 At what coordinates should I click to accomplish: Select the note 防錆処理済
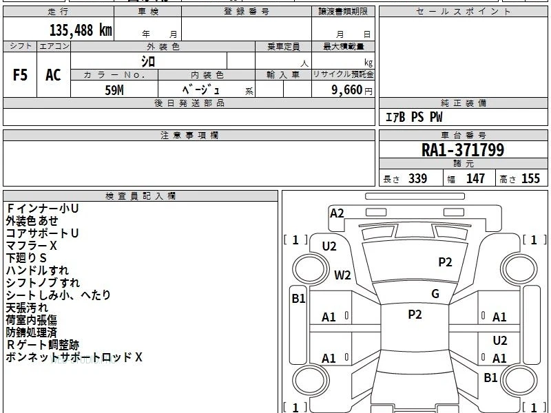point(32,332)
